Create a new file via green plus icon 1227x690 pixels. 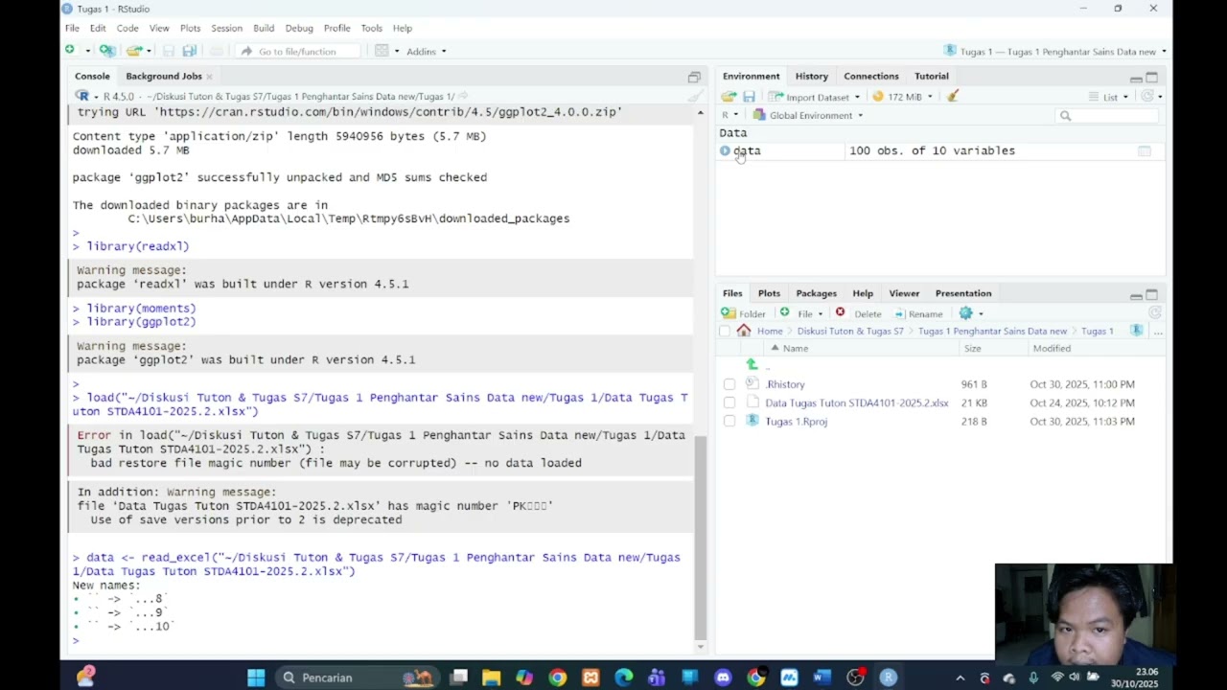[x=70, y=51]
